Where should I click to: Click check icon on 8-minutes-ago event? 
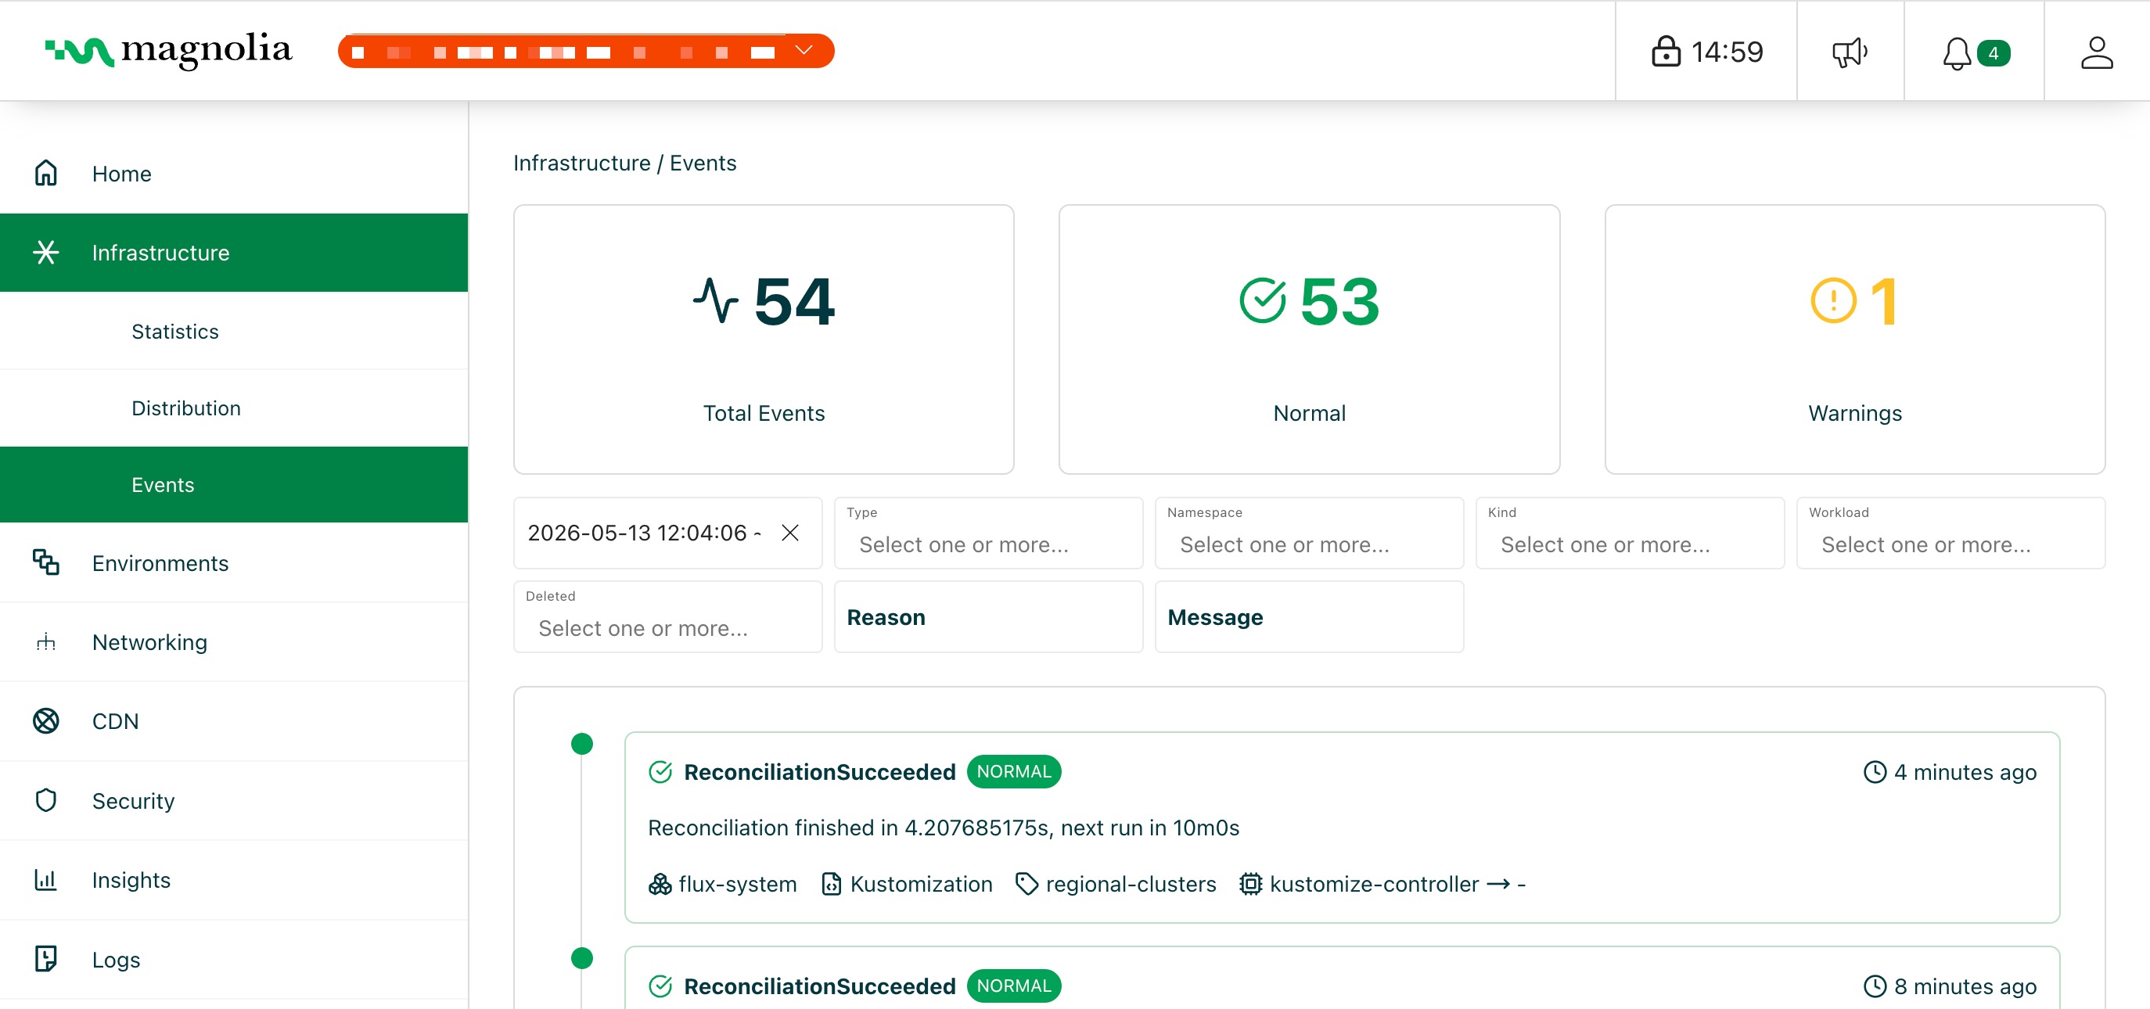(660, 986)
